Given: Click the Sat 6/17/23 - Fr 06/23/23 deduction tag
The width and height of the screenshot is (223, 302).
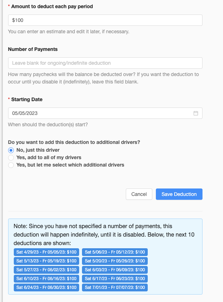Looking at the screenshot, I should pos(115,279).
